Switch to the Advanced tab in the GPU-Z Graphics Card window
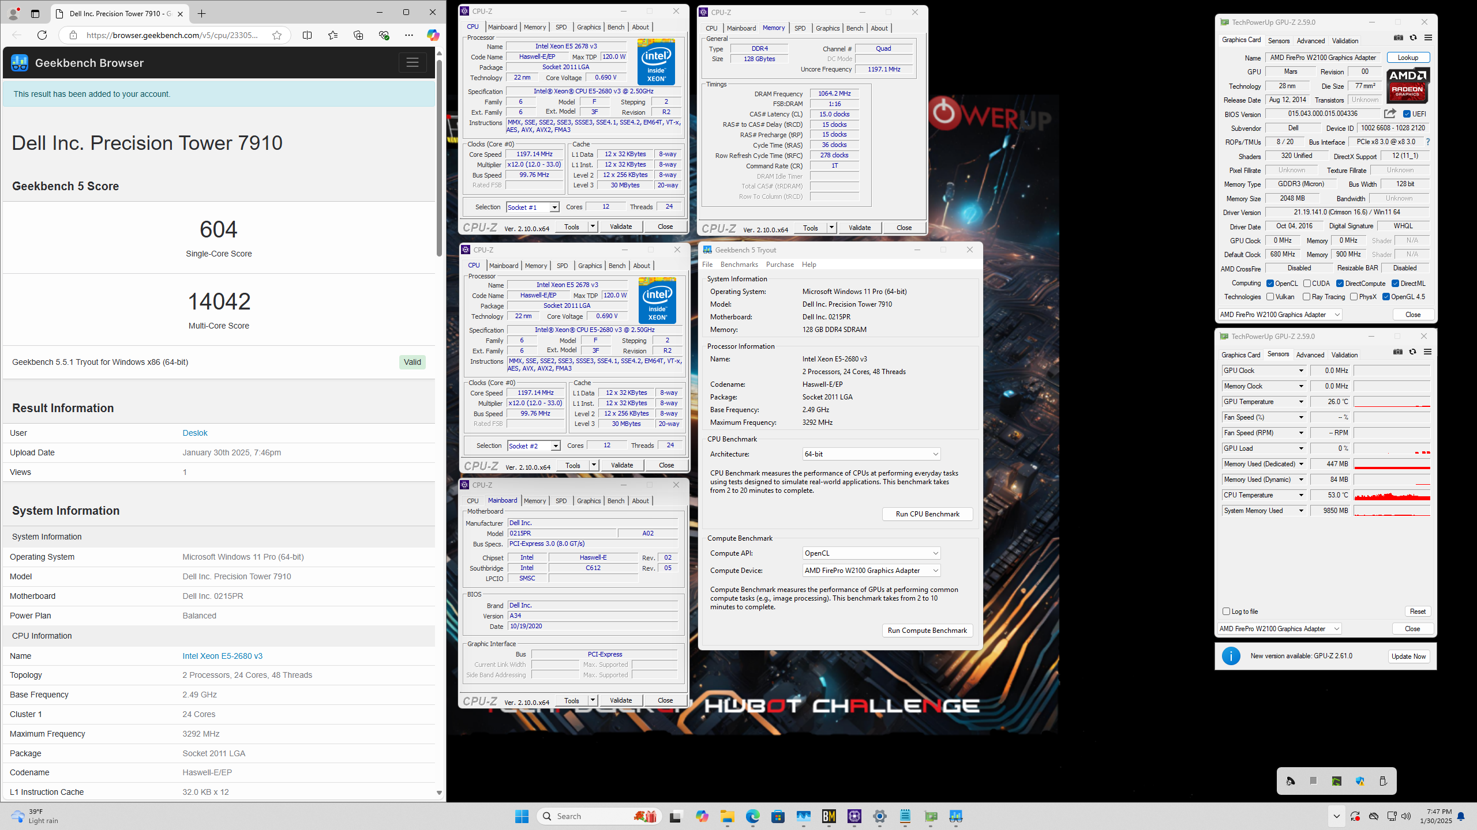 1310,40
